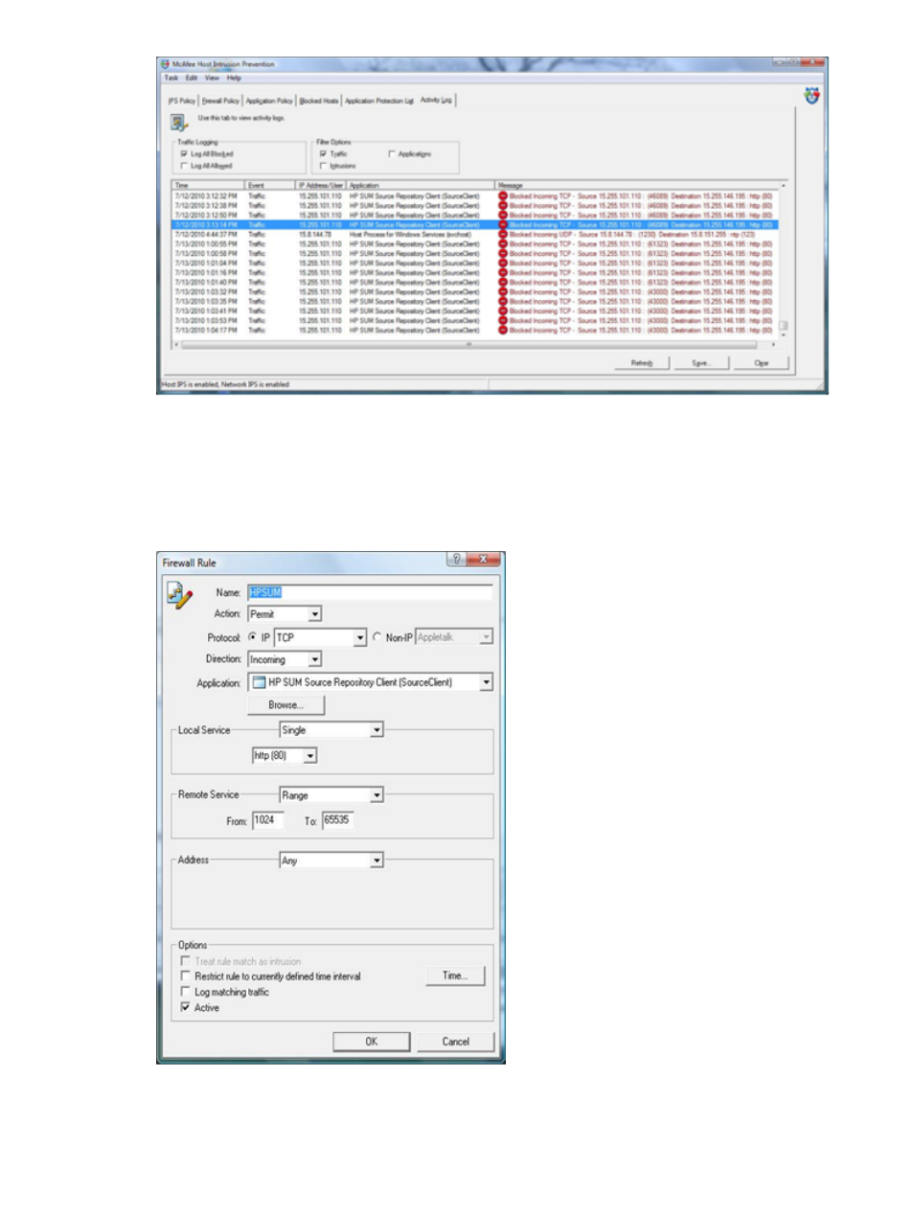Click the horizontal scrollbar of the activity log

tap(475, 344)
